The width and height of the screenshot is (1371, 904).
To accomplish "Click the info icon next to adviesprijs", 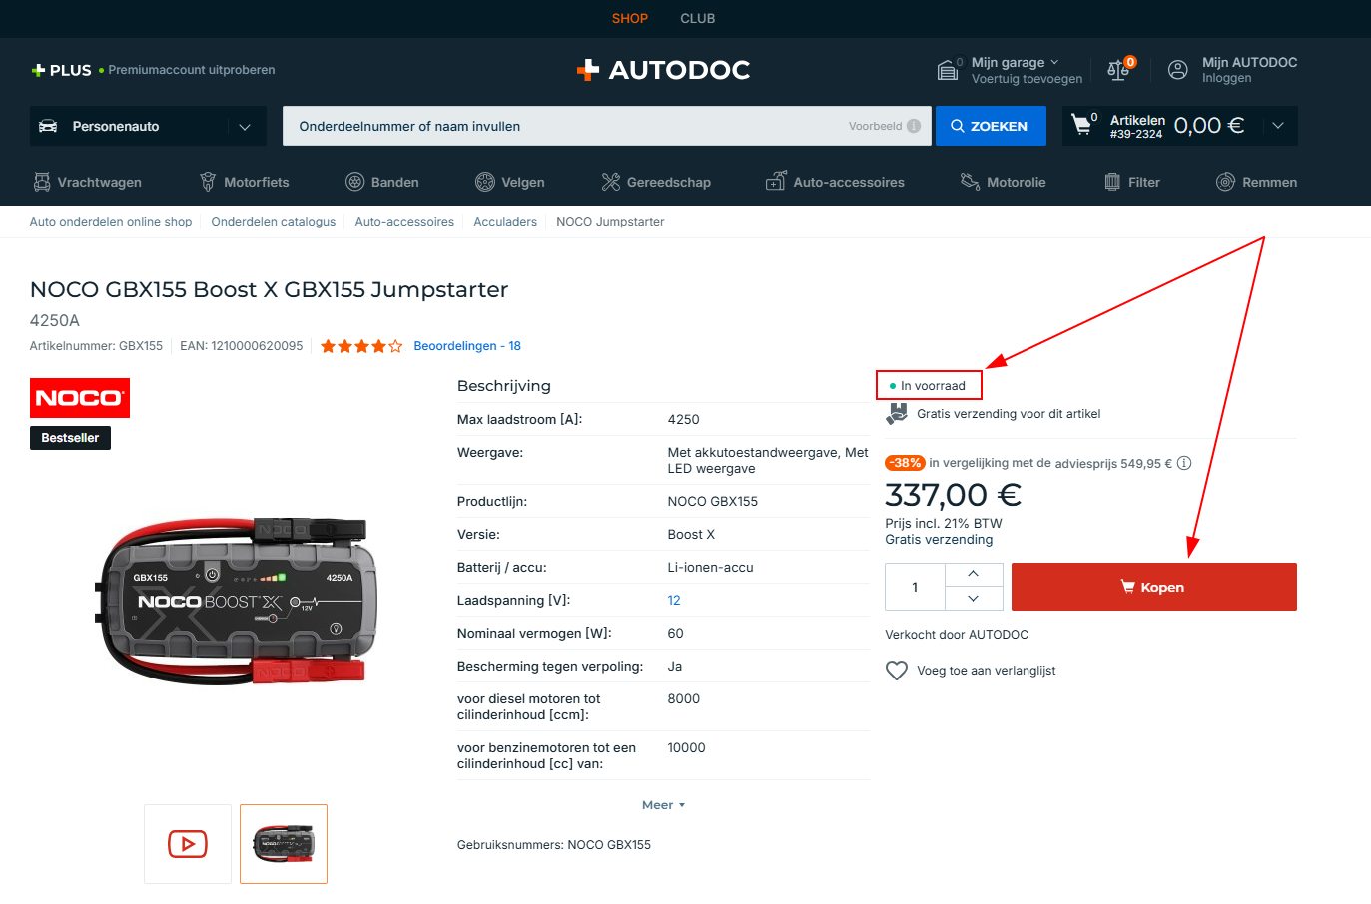I will coord(1184,463).
